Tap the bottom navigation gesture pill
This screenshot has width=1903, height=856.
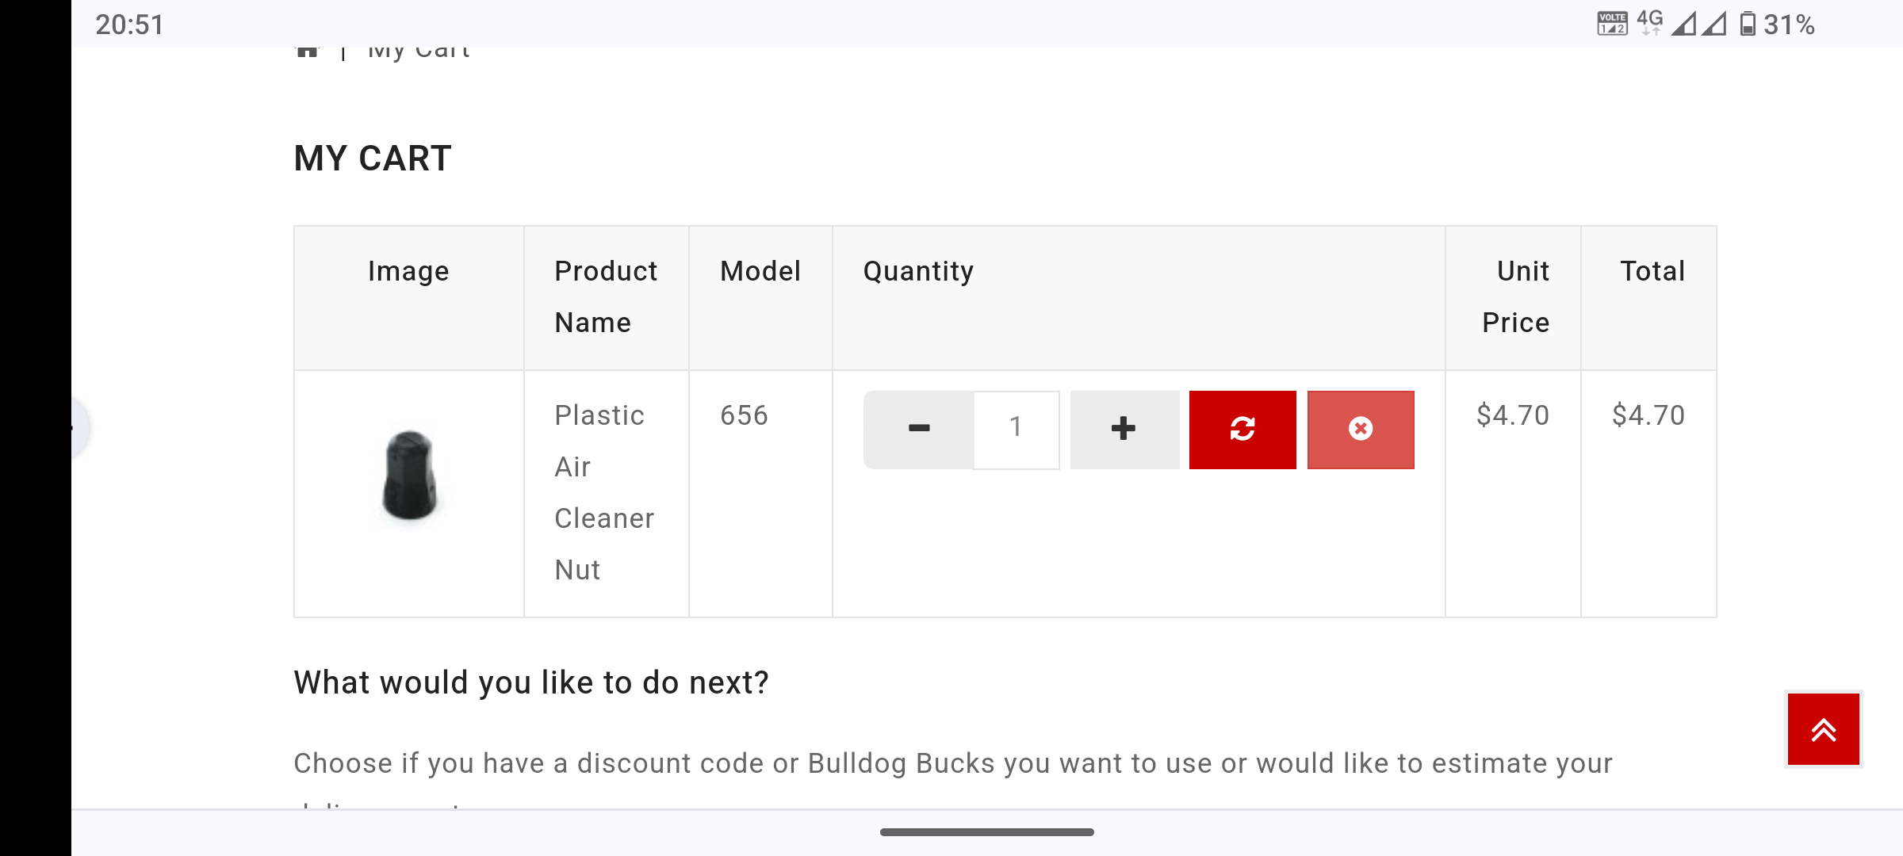[986, 832]
